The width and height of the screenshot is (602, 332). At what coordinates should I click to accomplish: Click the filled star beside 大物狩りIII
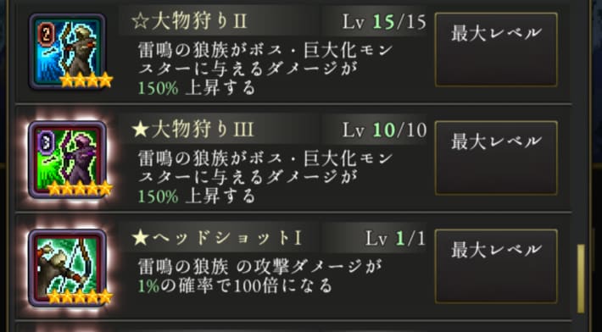[140, 130]
